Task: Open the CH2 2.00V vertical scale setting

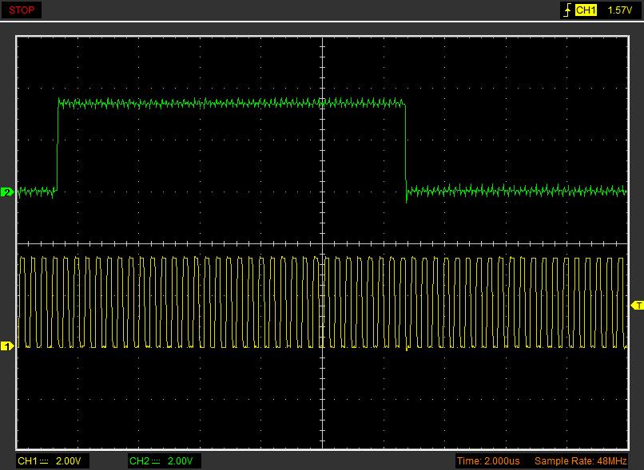Action: 181,461
